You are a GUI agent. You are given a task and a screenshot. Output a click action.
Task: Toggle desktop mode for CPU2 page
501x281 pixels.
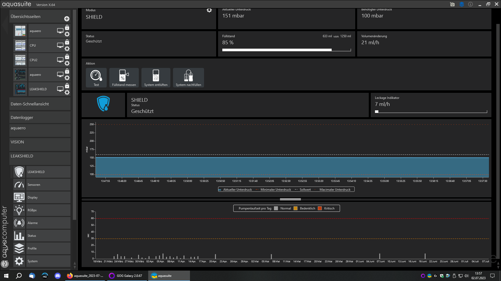click(60, 60)
